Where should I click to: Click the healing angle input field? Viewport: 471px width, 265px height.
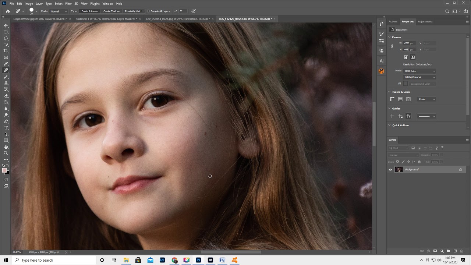(x=183, y=11)
